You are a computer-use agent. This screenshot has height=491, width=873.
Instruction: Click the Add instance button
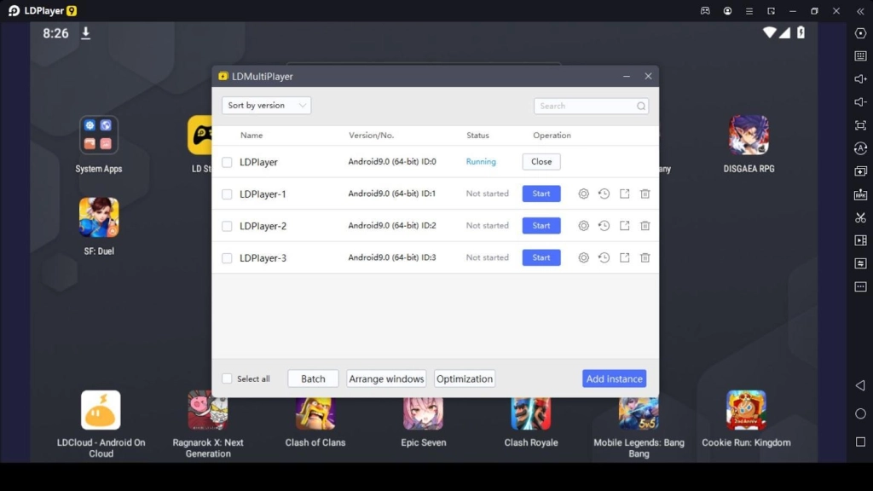click(614, 378)
